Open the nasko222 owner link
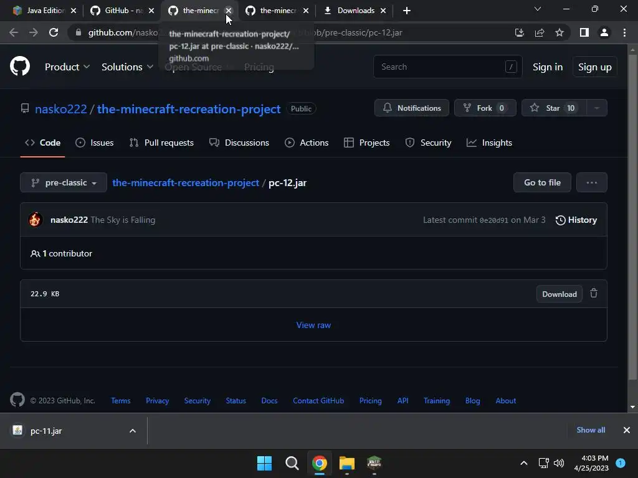638x478 pixels. coord(60,109)
